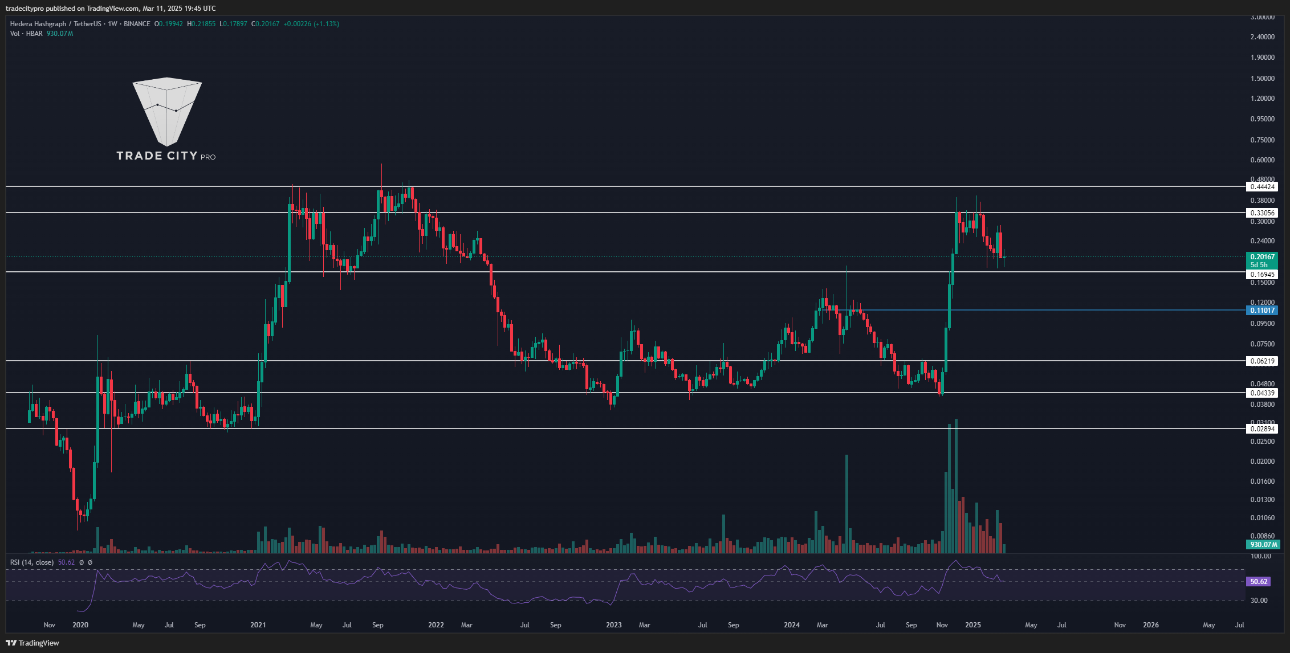This screenshot has width=1290, height=653.
Task: Click the low value L0.17897
Action: (x=234, y=24)
